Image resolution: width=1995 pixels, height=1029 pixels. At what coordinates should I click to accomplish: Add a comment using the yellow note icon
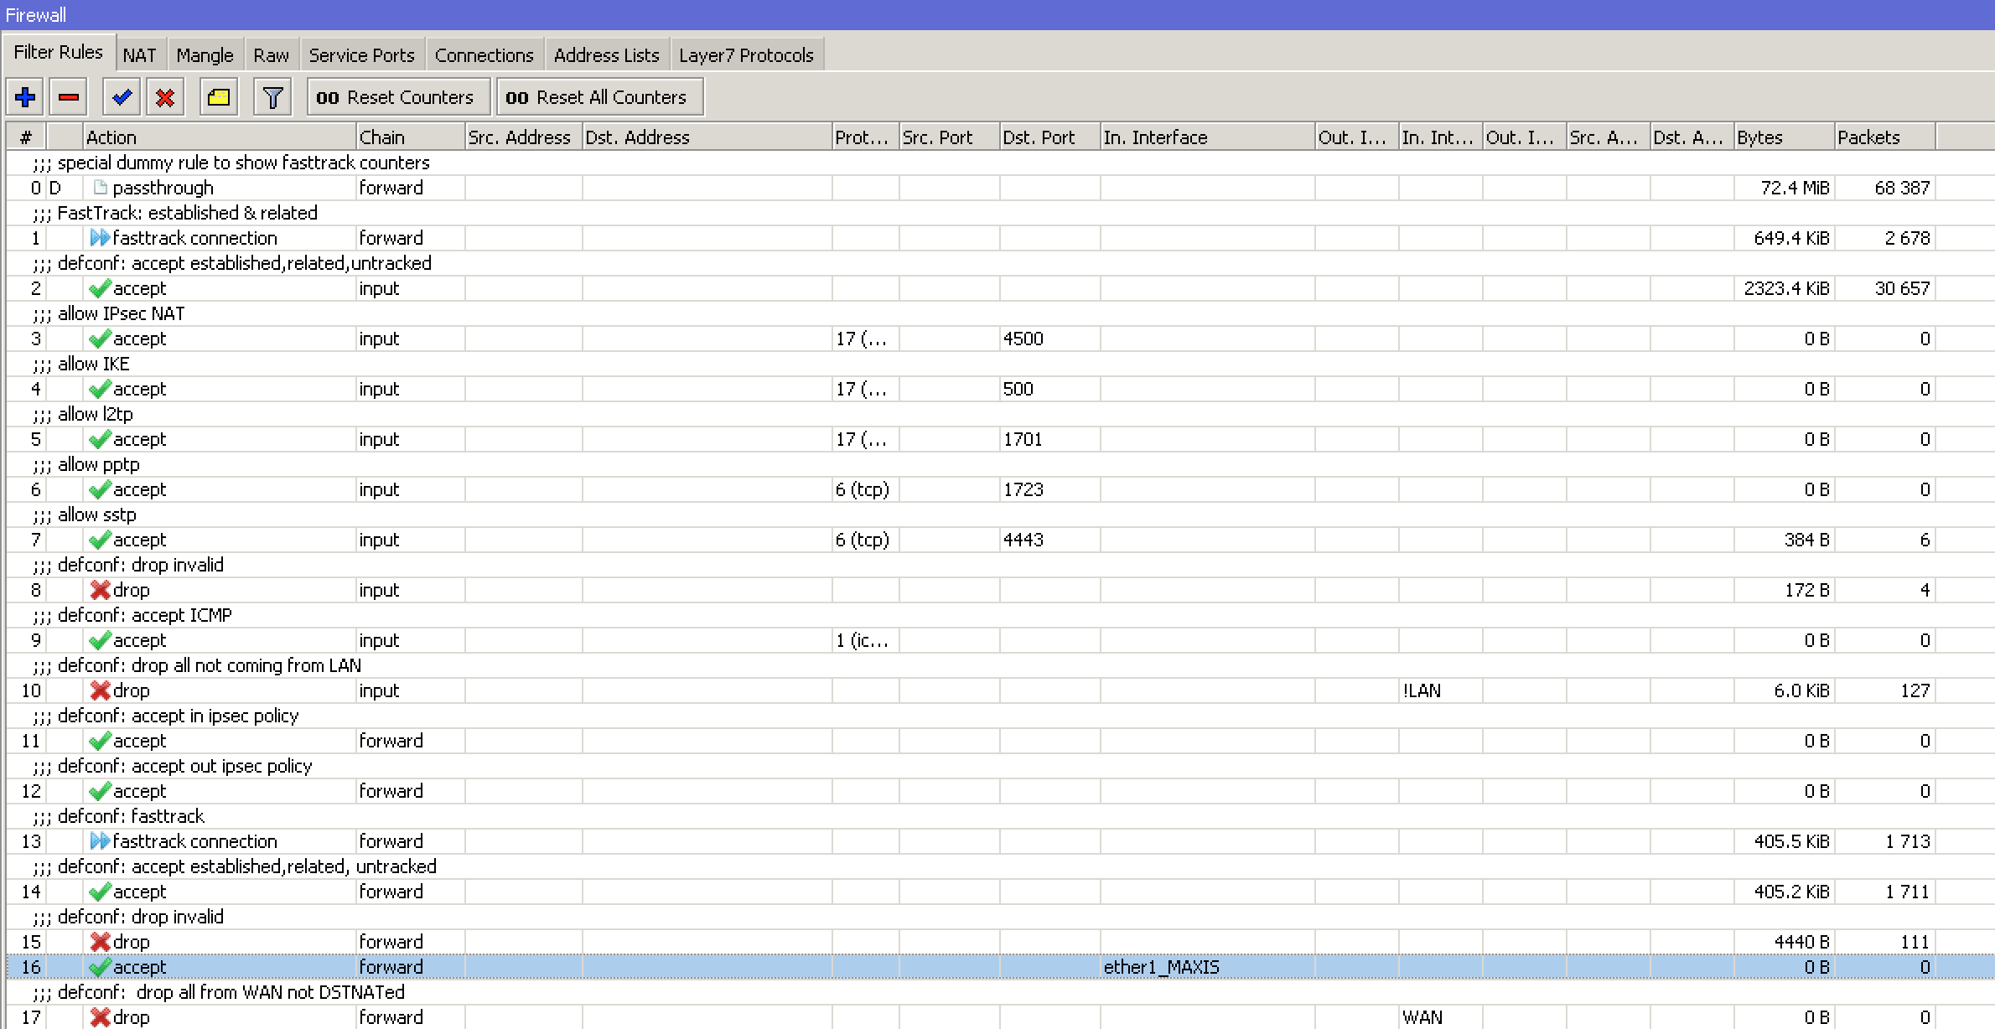(219, 97)
